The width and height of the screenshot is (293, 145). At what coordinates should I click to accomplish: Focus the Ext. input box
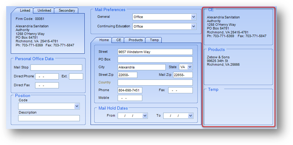[76, 76]
